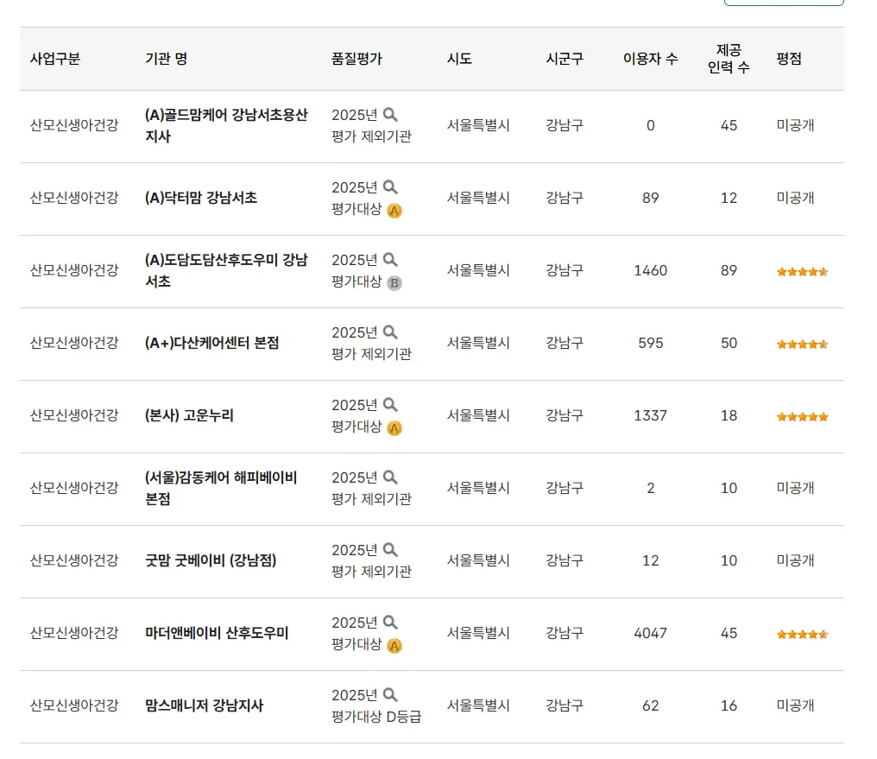Click the gold A grade badge for 닥터맘
877x759 pixels.
(394, 210)
